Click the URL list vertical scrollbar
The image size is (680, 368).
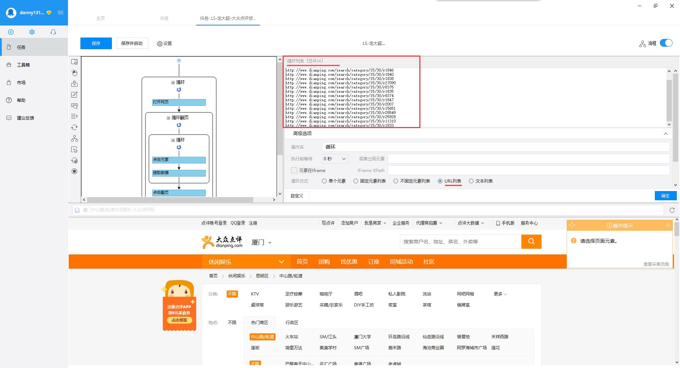[669, 101]
